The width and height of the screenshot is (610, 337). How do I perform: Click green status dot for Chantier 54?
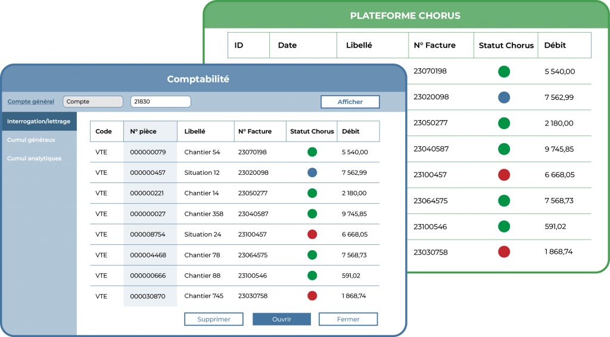312,152
